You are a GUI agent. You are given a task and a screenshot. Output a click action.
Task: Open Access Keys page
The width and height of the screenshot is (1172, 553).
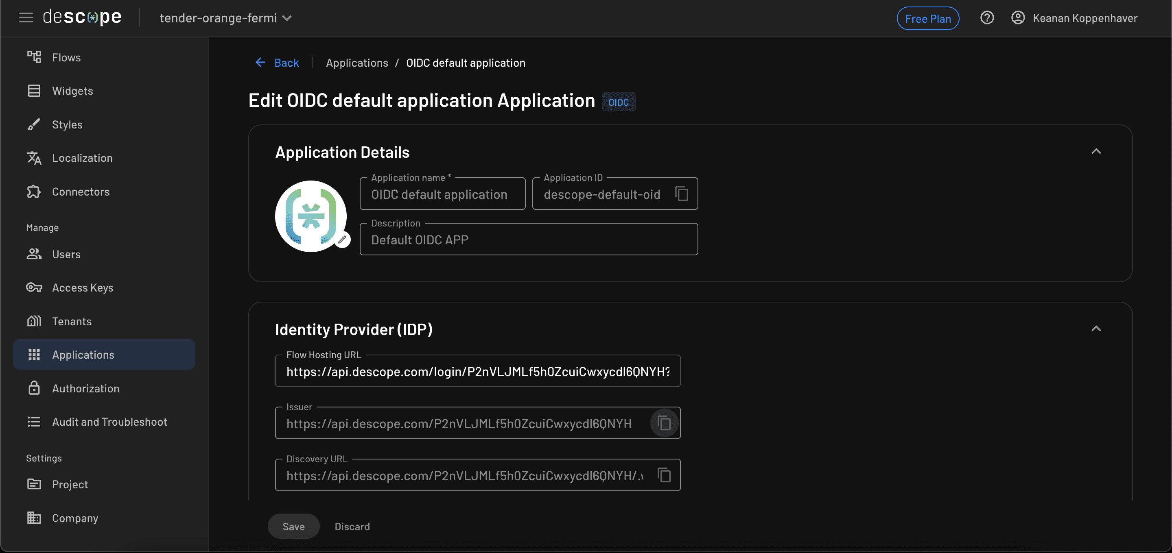coord(82,287)
